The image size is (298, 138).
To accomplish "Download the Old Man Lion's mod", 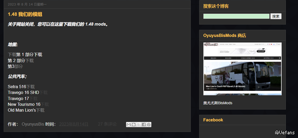I will click(x=40, y=110).
